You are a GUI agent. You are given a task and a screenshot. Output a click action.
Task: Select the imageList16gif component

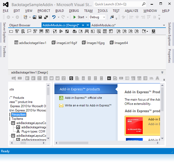coord(64,43)
